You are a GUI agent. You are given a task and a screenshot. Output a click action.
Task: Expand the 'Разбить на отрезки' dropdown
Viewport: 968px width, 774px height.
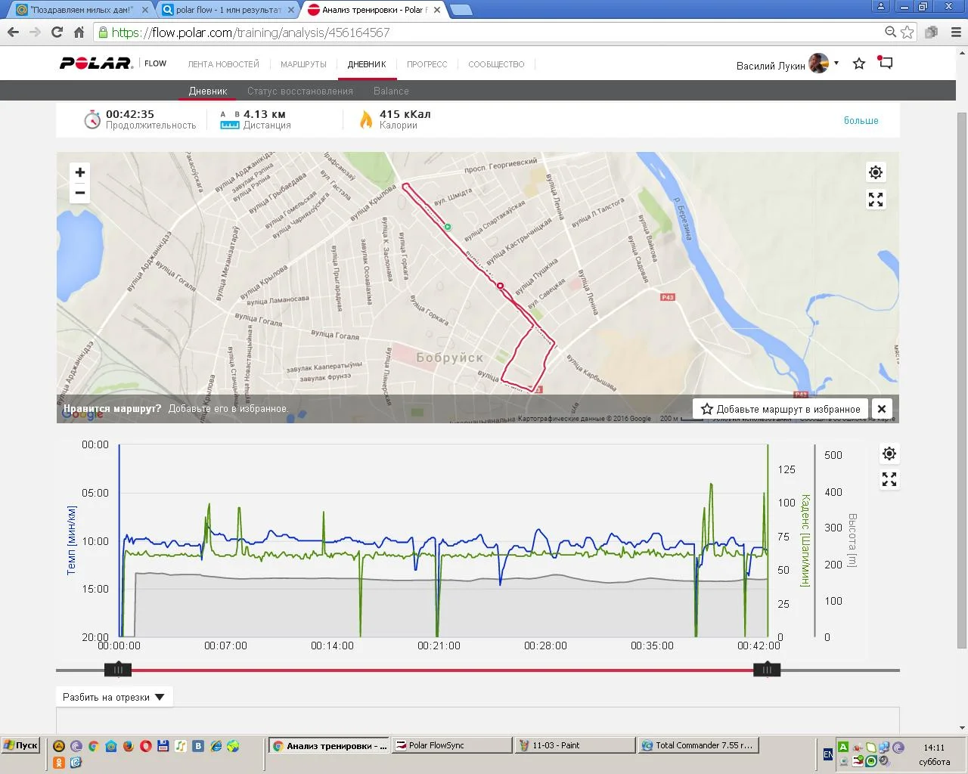114,697
